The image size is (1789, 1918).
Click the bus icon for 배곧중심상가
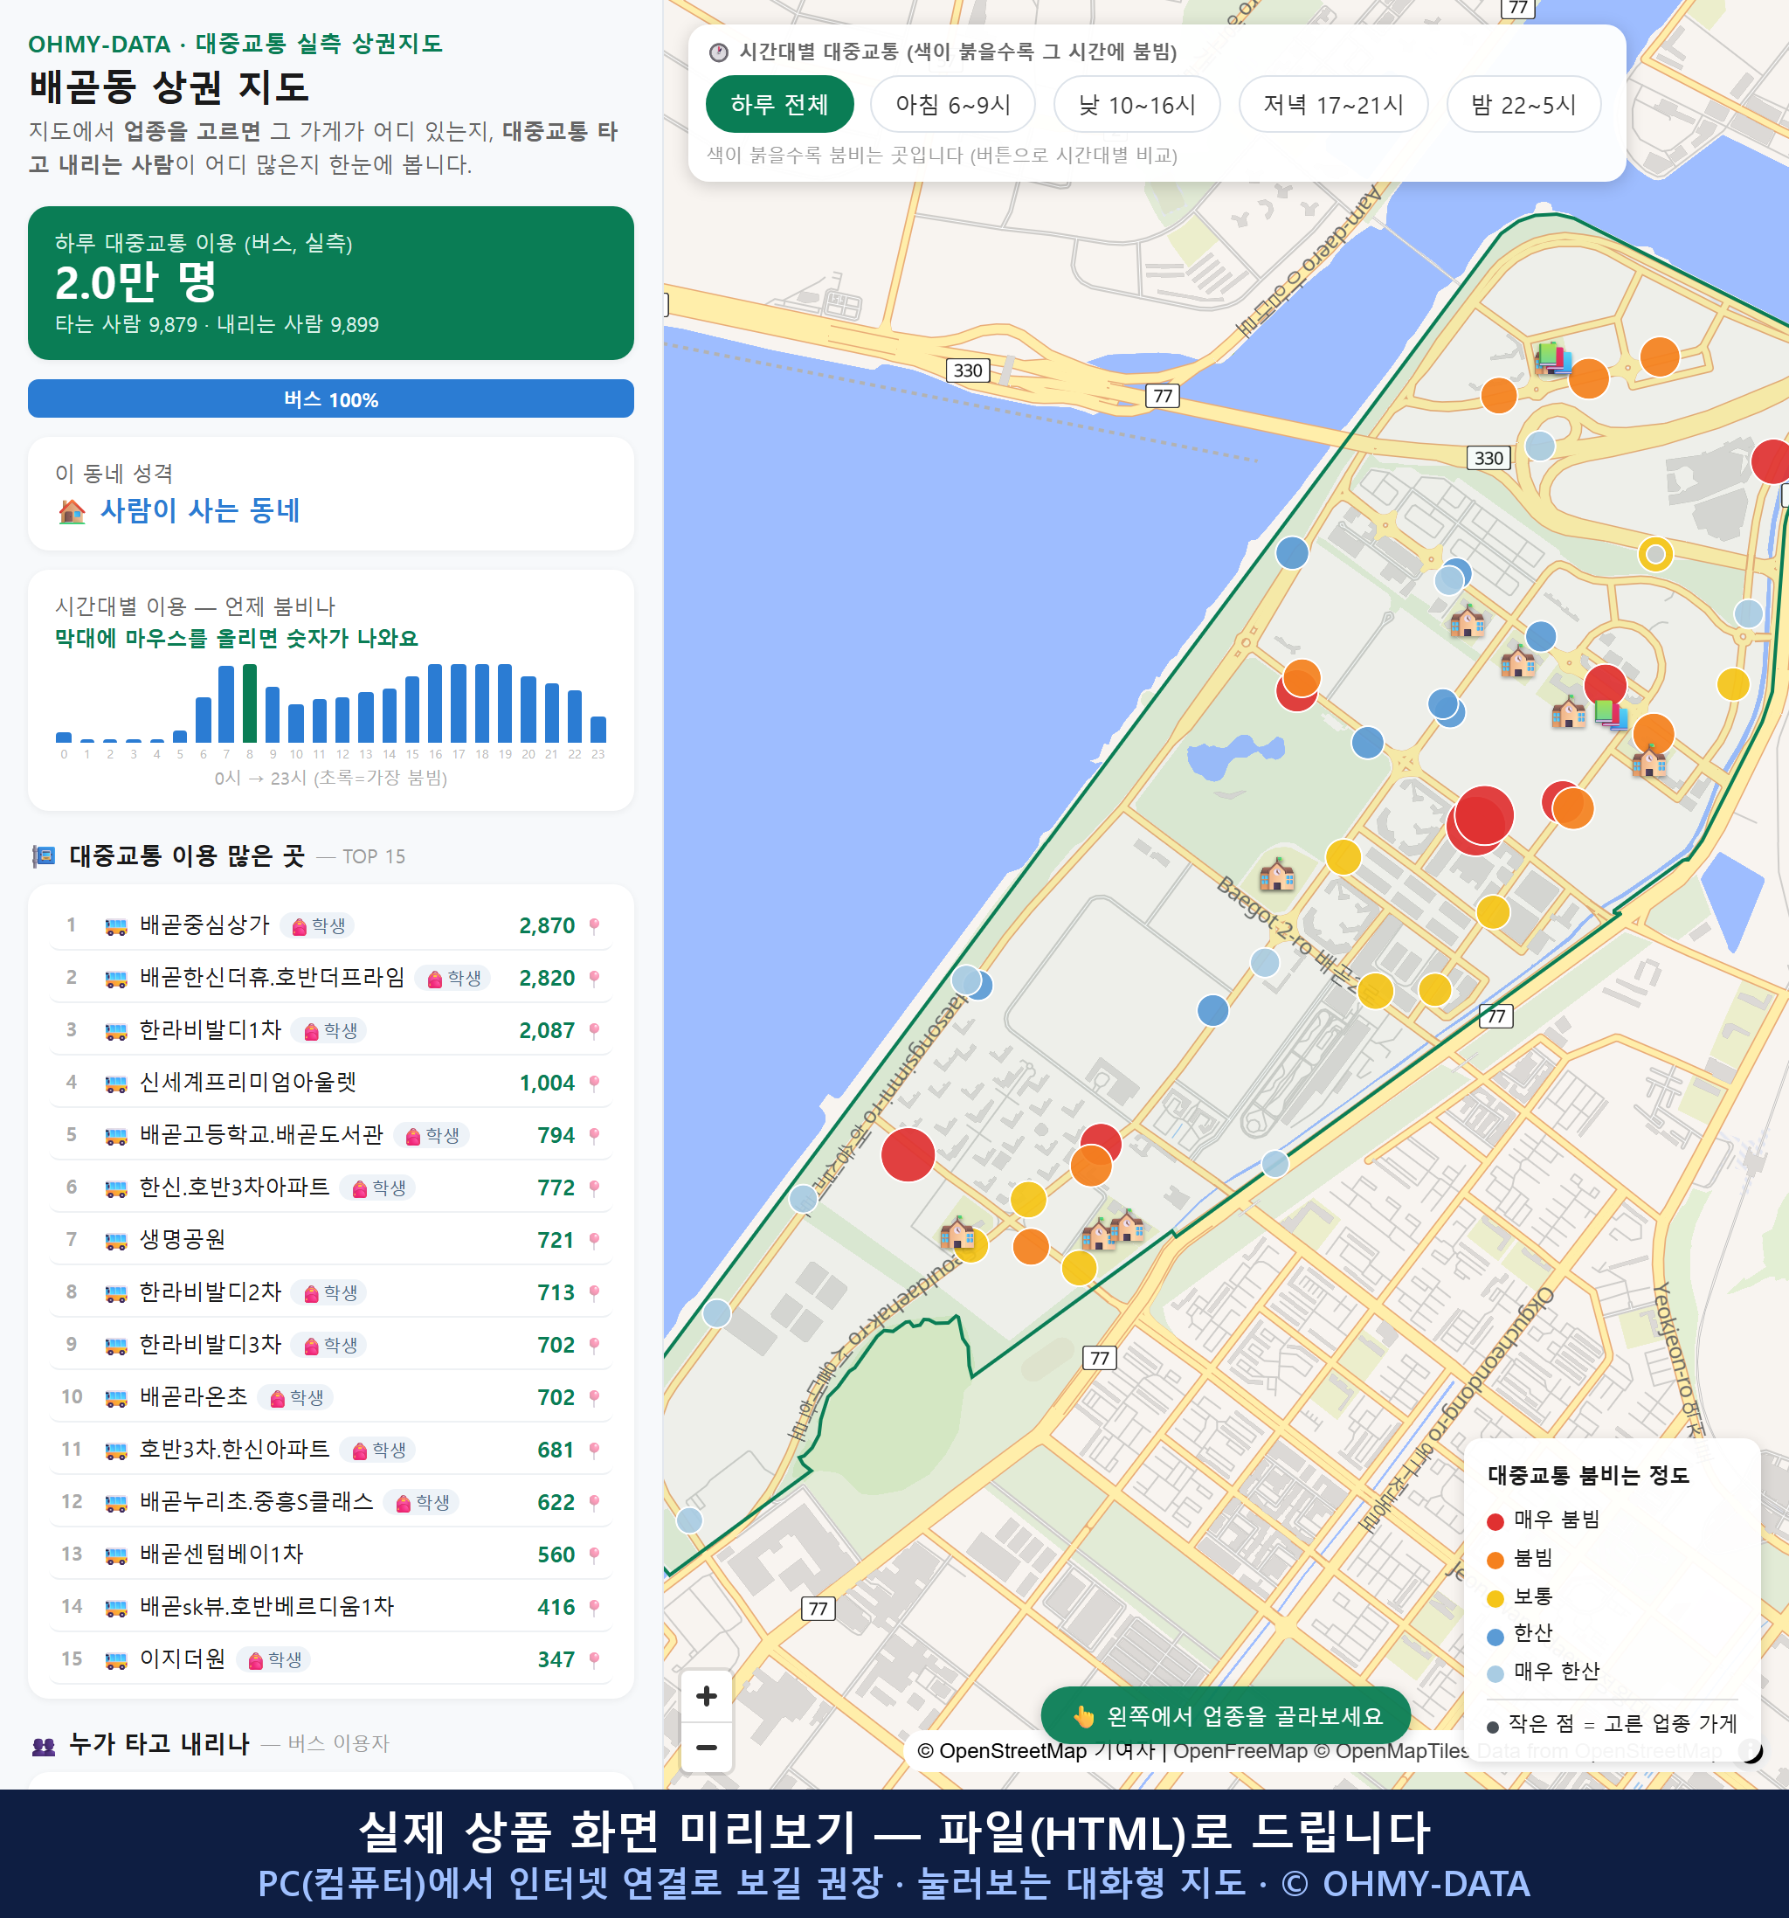point(115,926)
